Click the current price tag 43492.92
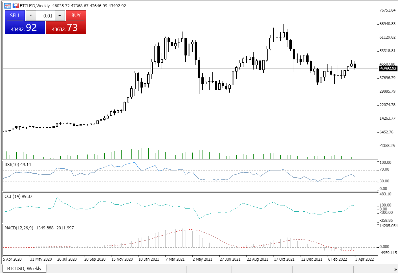Viewport: 398px width, 273px height. (388, 68)
